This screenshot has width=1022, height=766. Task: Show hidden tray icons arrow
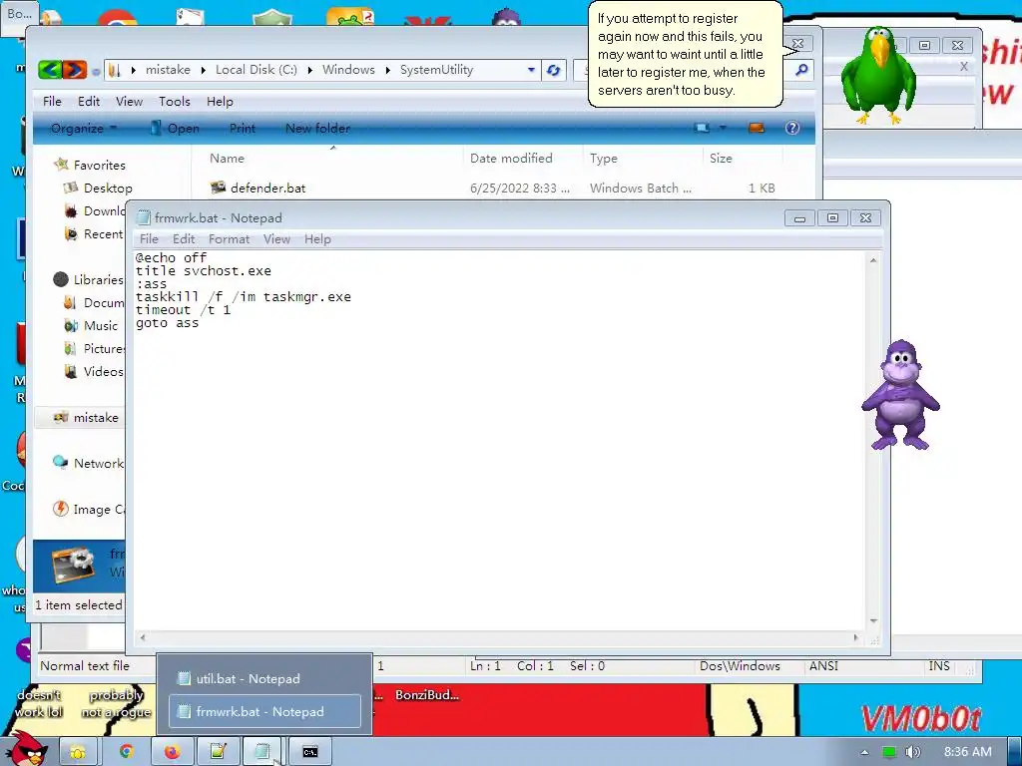864,752
